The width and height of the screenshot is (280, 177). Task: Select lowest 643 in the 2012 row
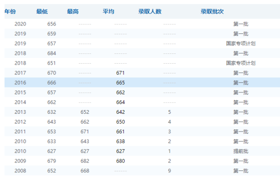pos(52,122)
